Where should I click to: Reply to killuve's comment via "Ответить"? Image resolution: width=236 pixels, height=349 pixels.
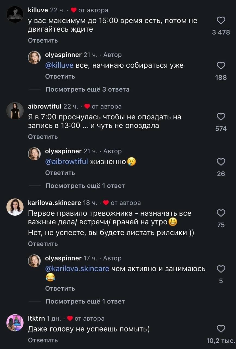coord(43,41)
